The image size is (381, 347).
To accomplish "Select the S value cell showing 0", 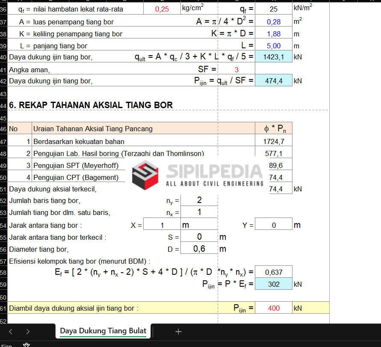I will [x=199, y=237].
